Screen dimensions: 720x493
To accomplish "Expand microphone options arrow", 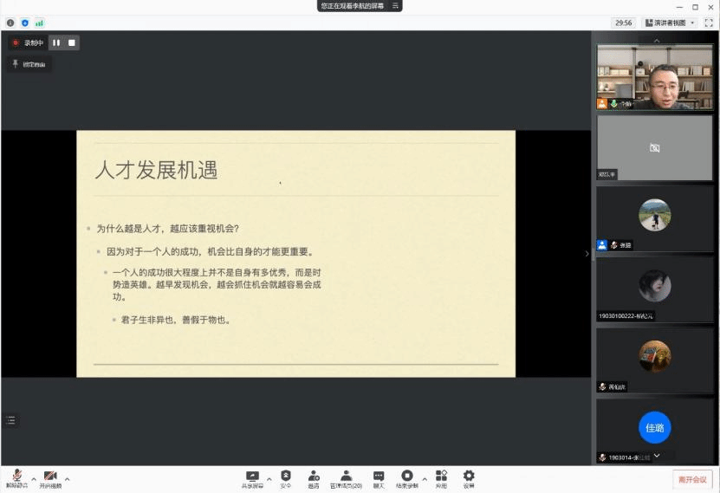I will [x=34, y=478].
